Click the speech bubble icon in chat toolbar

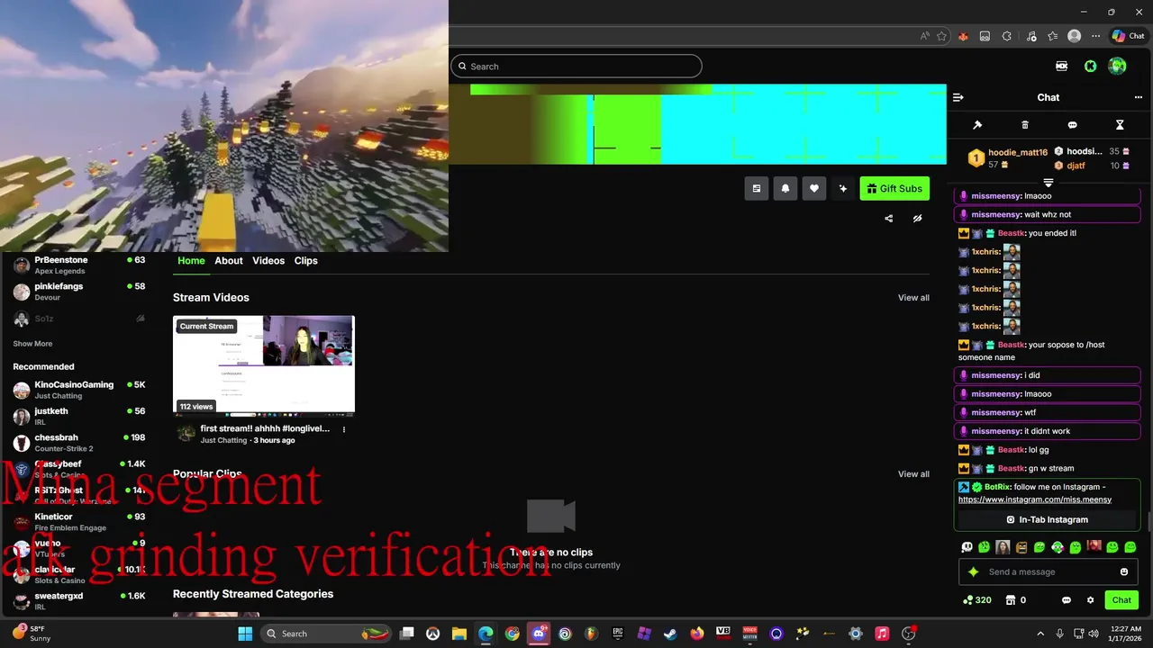click(x=1072, y=125)
